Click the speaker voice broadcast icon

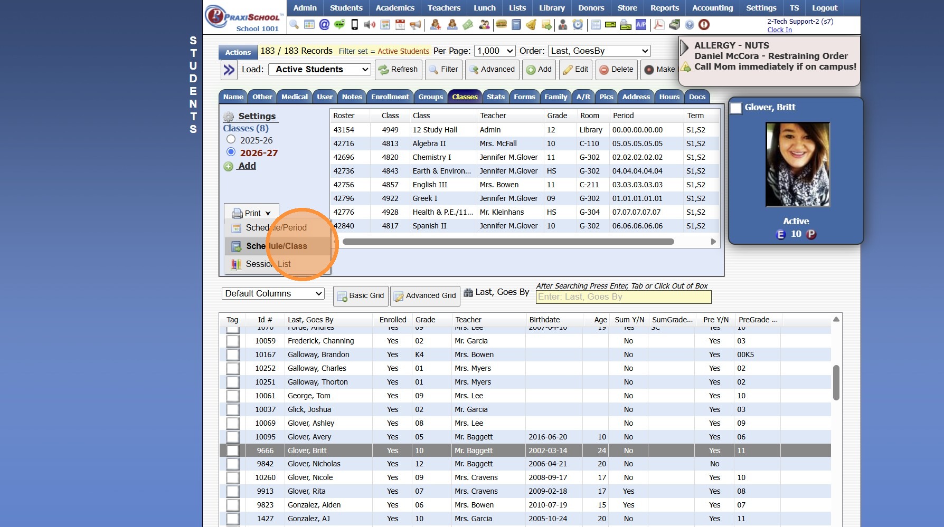[x=370, y=25]
